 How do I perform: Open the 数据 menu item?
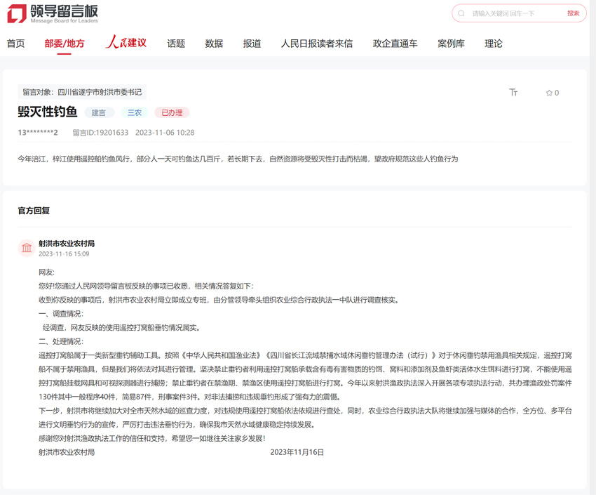(x=213, y=43)
